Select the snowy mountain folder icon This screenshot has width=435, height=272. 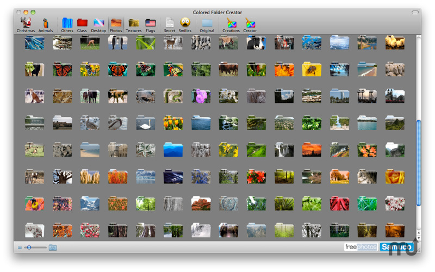pyautogui.click(x=90, y=203)
